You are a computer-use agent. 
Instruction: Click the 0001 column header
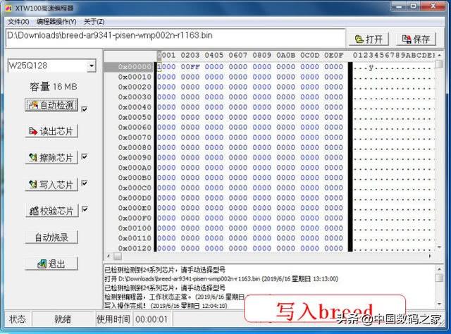point(166,55)
